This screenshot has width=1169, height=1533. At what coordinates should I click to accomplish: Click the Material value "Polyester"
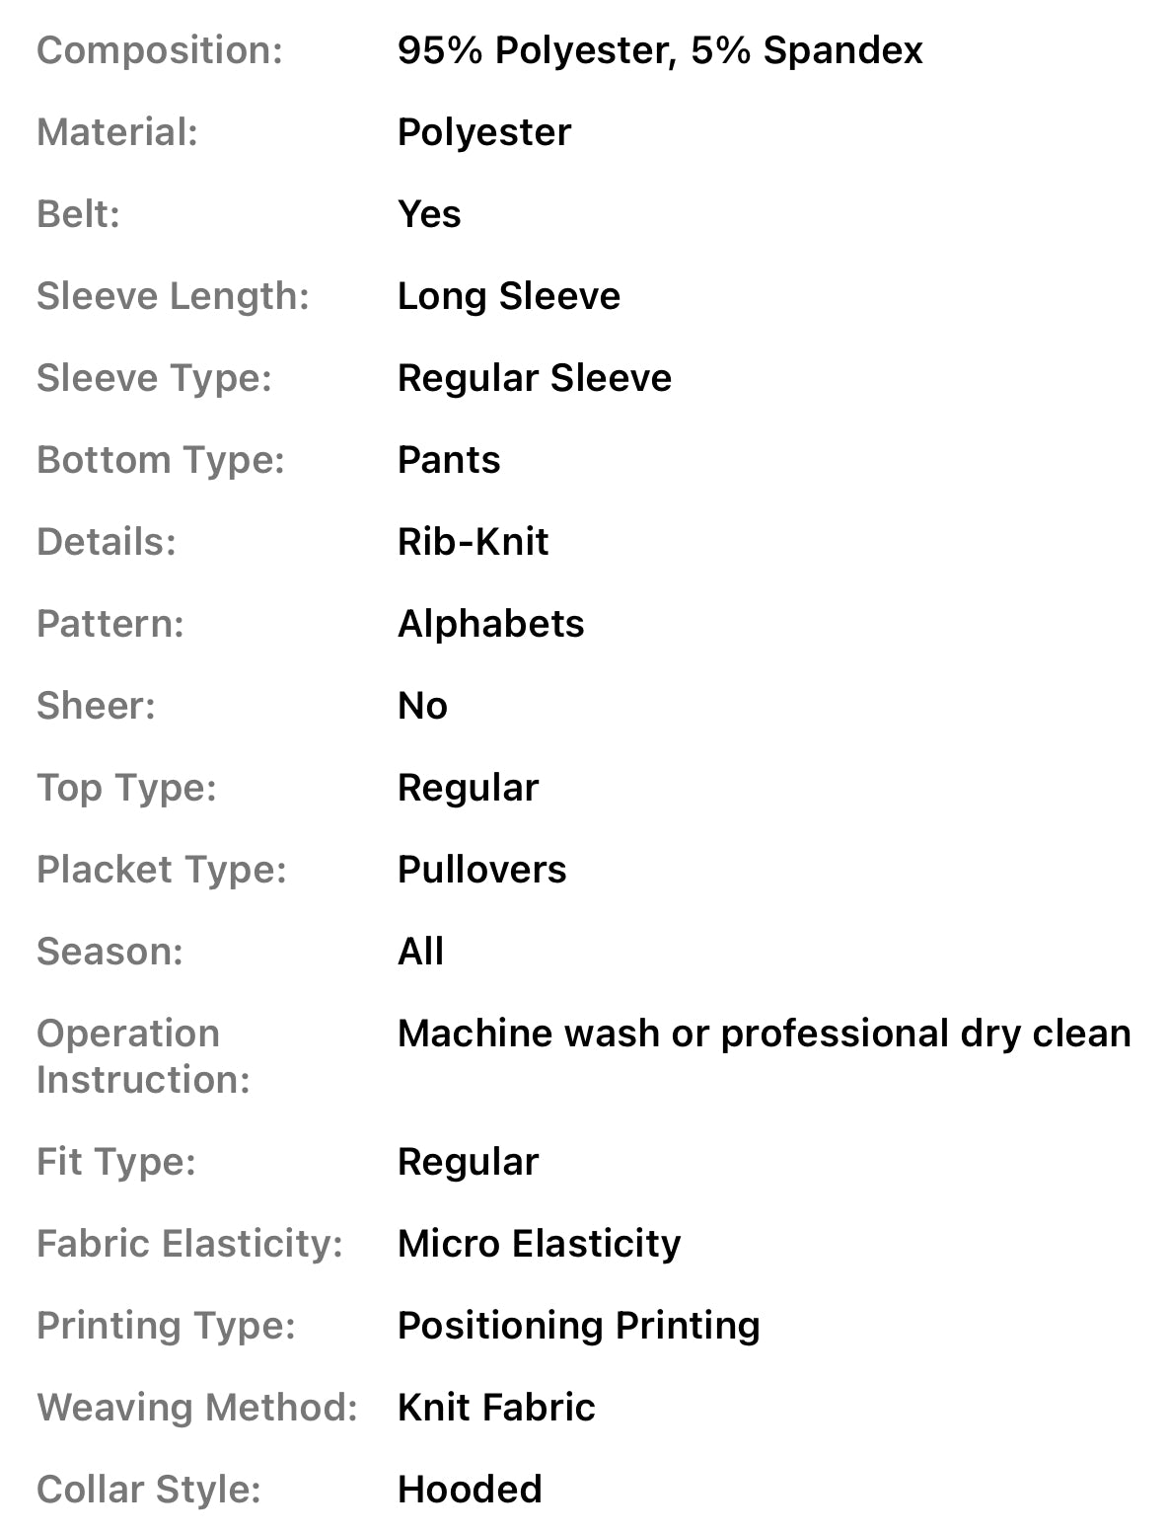[483, 132]
